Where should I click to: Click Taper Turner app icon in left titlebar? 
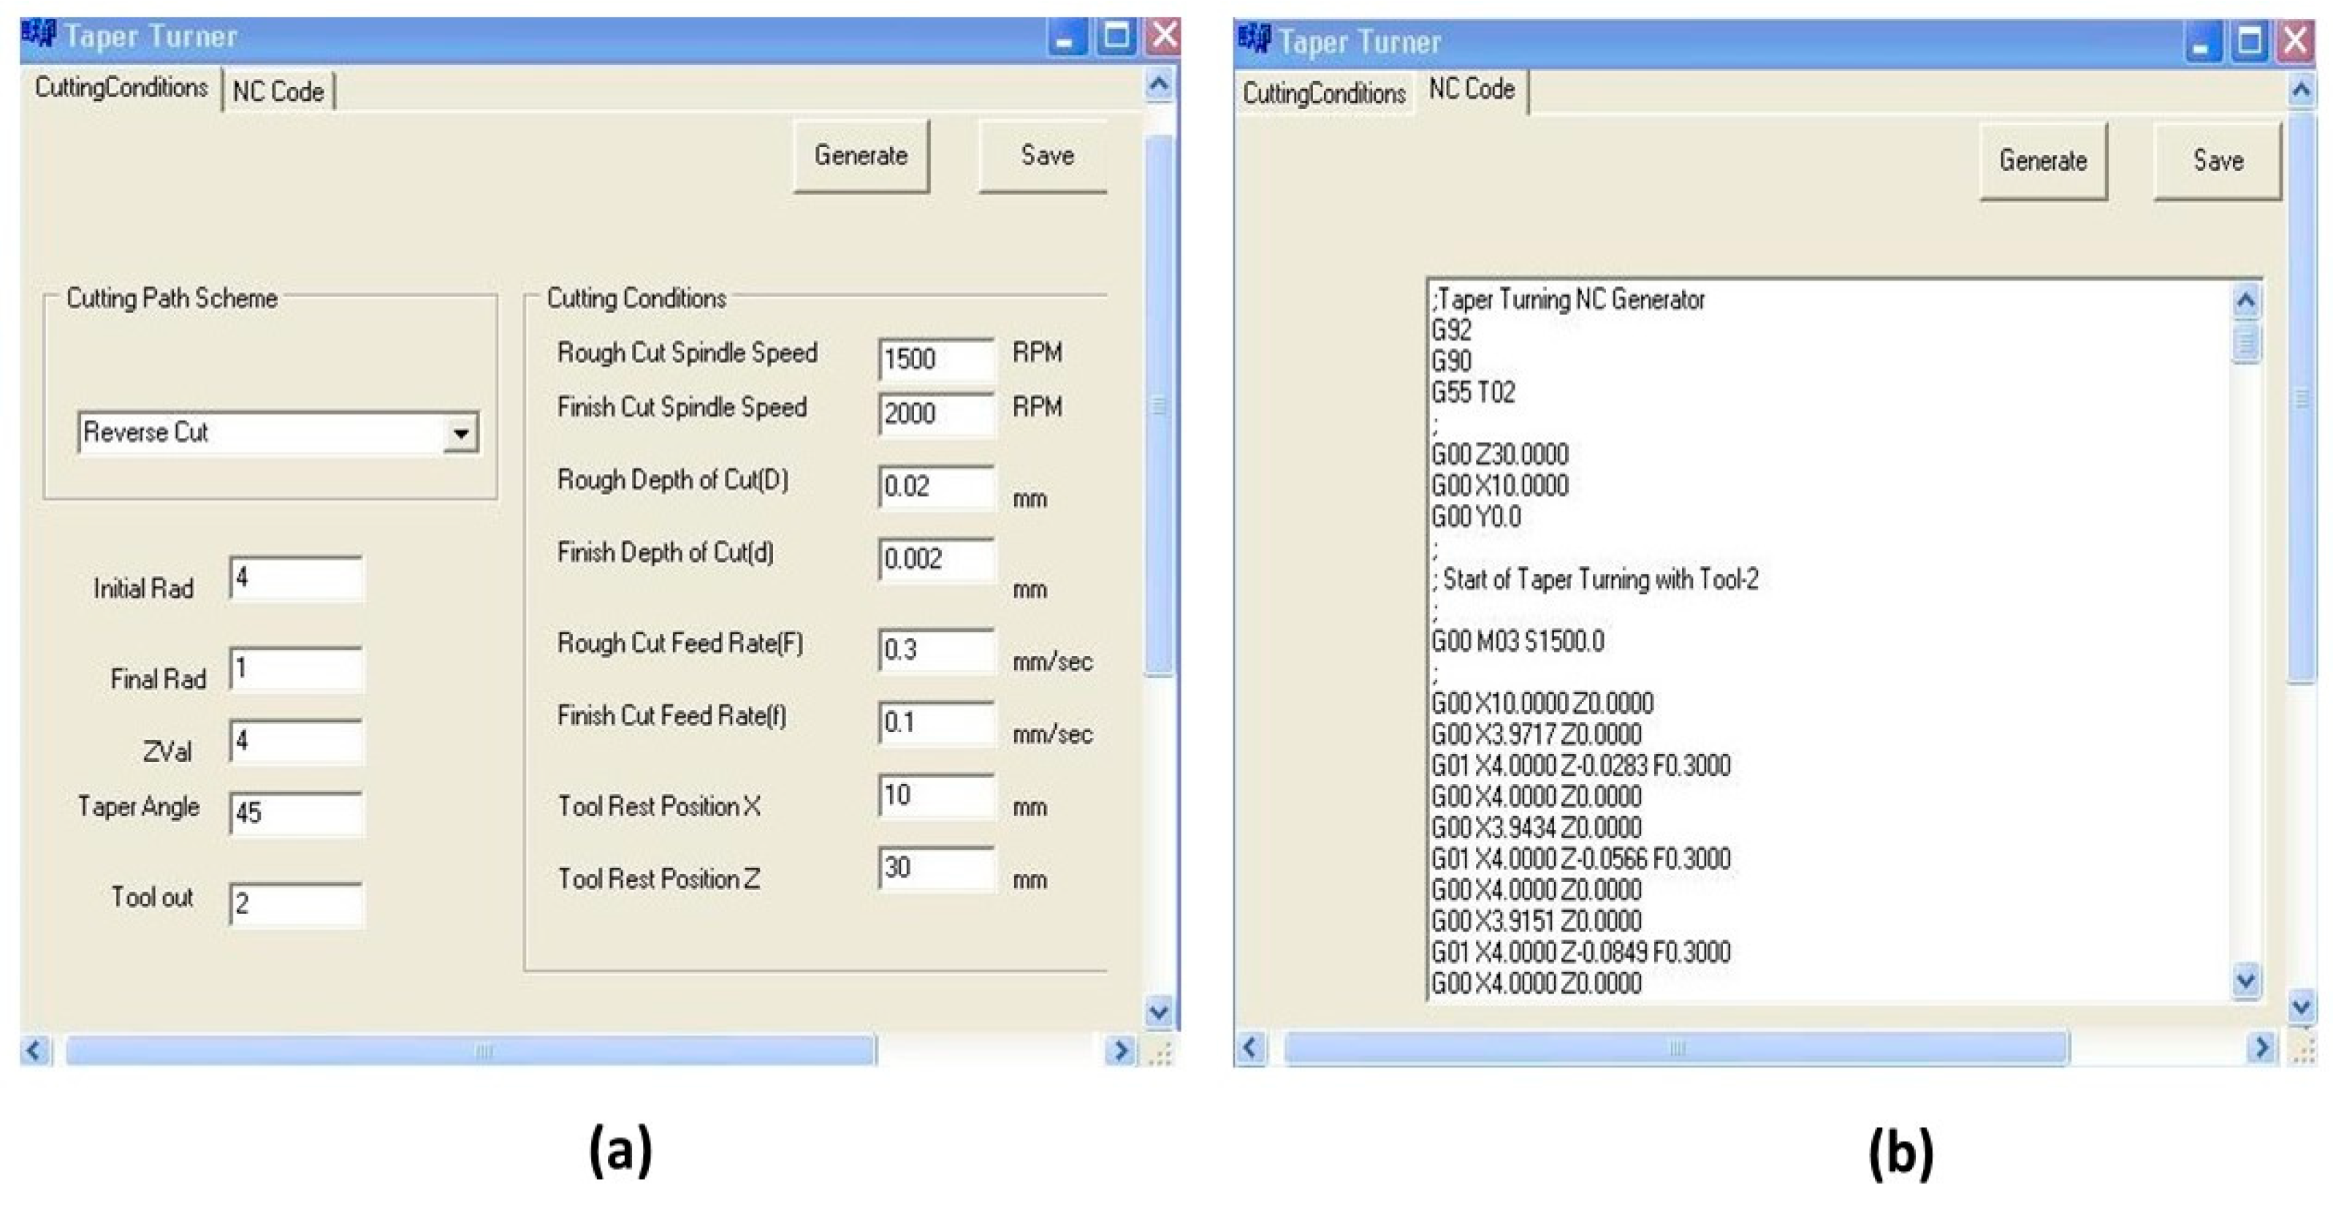coord(39,34)
